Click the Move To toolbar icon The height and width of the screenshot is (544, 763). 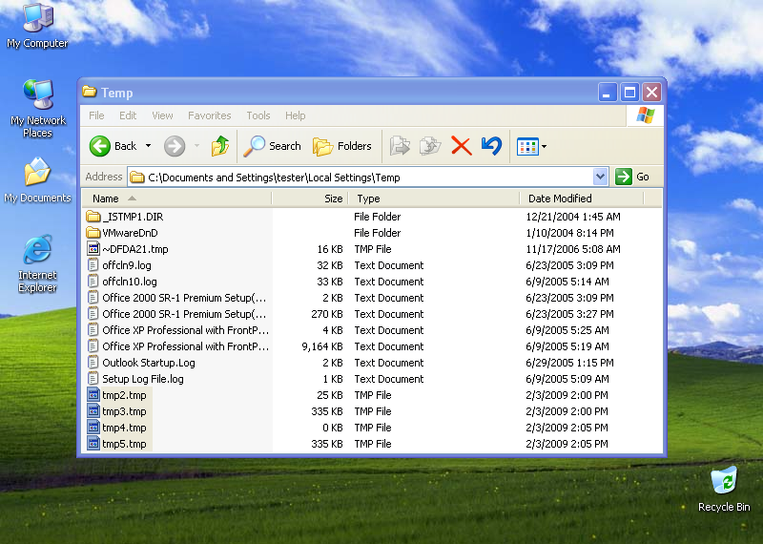click(400, 146)
